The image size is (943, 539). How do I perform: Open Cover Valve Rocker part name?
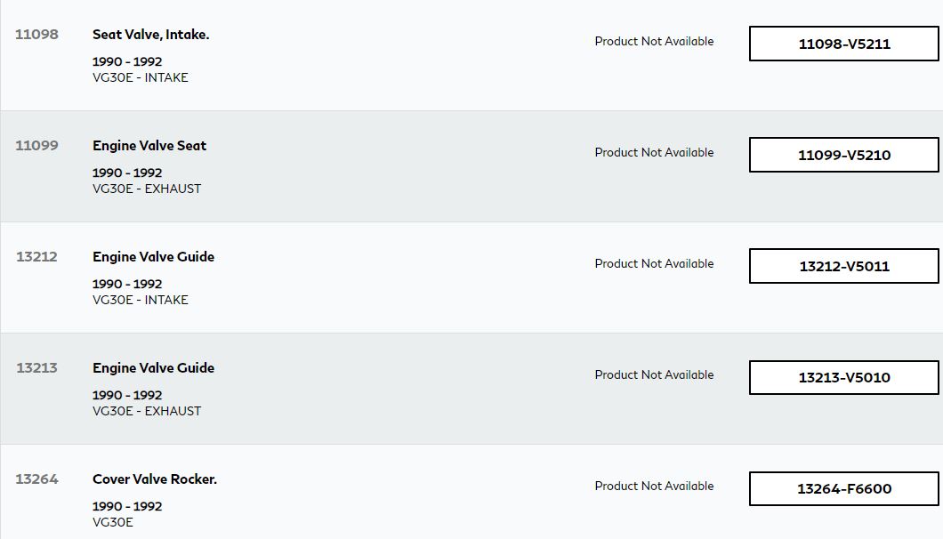[x=155, y=479]
